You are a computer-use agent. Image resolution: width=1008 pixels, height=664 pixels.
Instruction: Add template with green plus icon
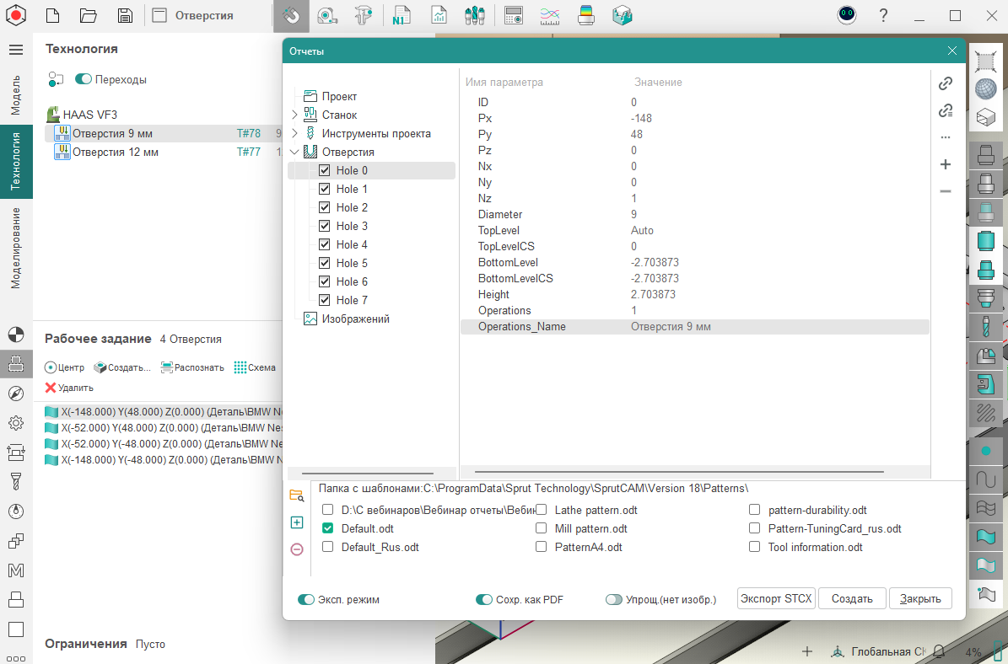coord(297,522)
